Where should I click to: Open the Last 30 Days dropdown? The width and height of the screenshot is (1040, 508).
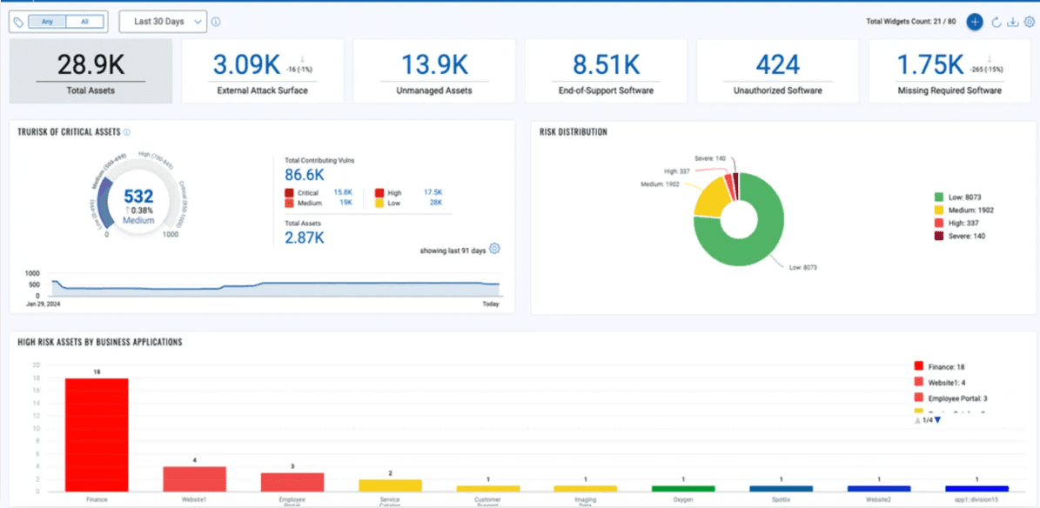(162, 21)
